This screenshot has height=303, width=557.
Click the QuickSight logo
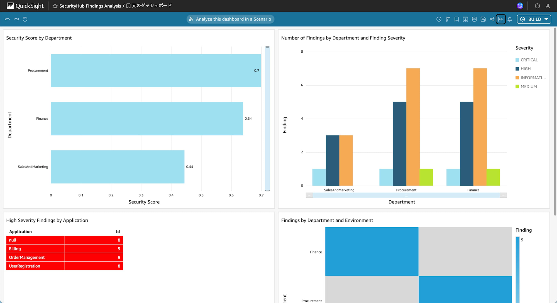(x=25, y=6)
